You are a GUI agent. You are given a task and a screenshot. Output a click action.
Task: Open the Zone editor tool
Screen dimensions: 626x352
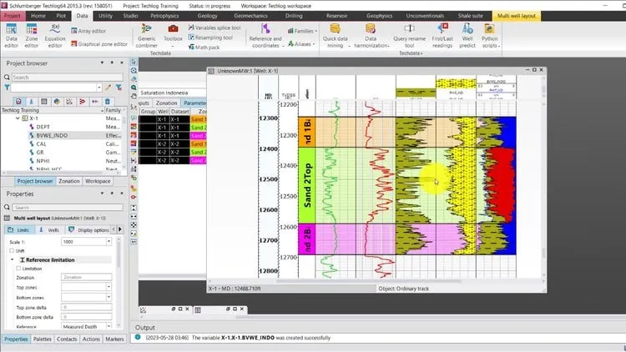point(31,36)
